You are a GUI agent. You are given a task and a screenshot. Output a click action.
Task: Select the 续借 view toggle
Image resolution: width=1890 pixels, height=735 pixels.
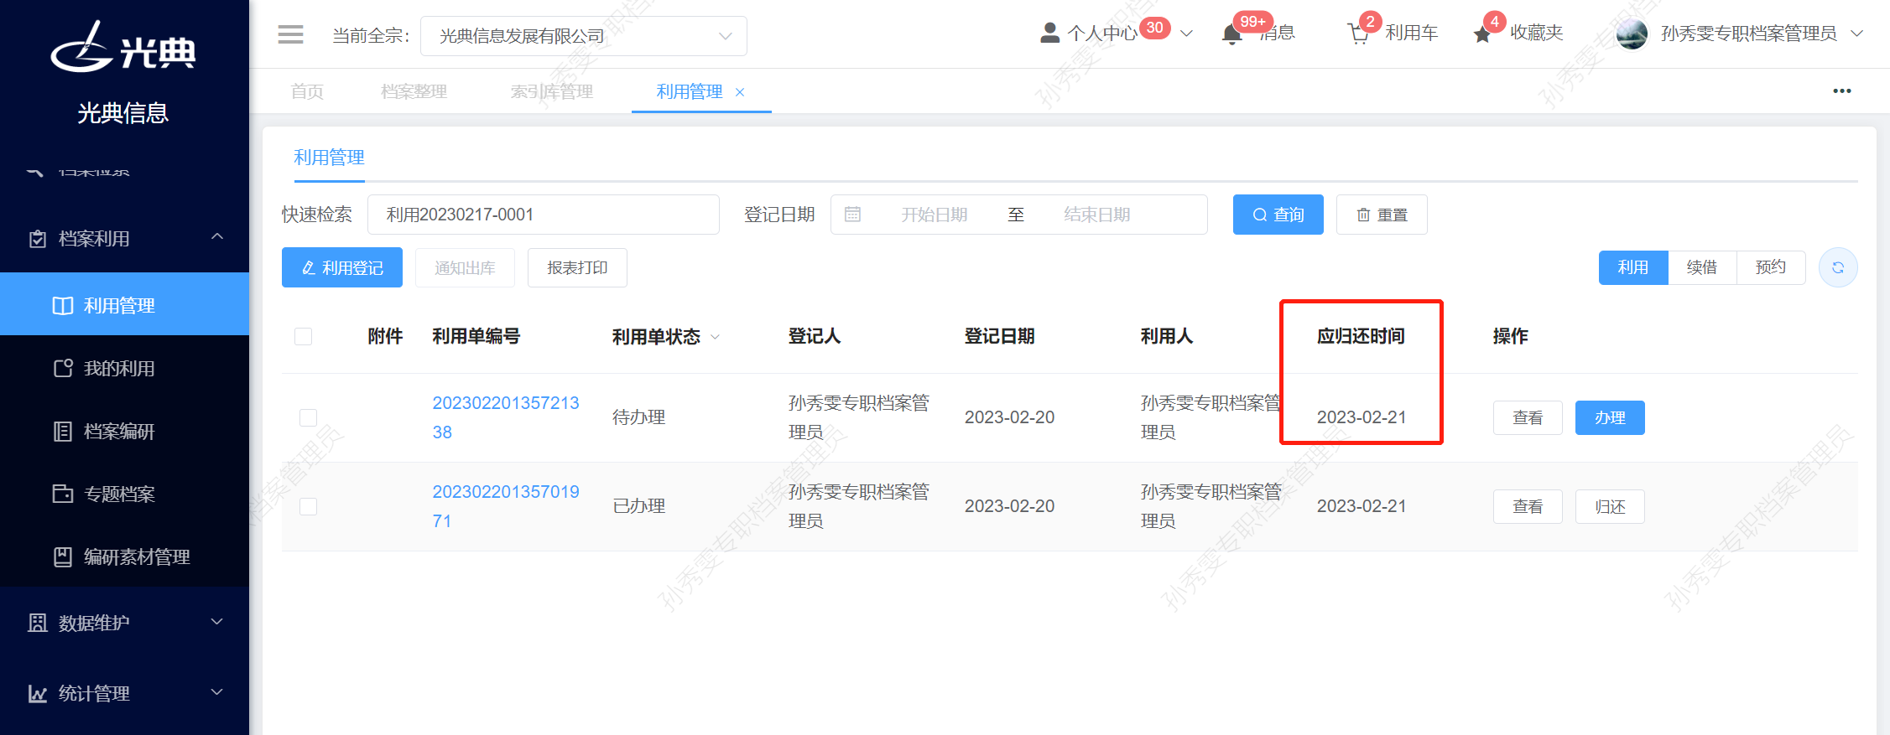coord(1702,267)
